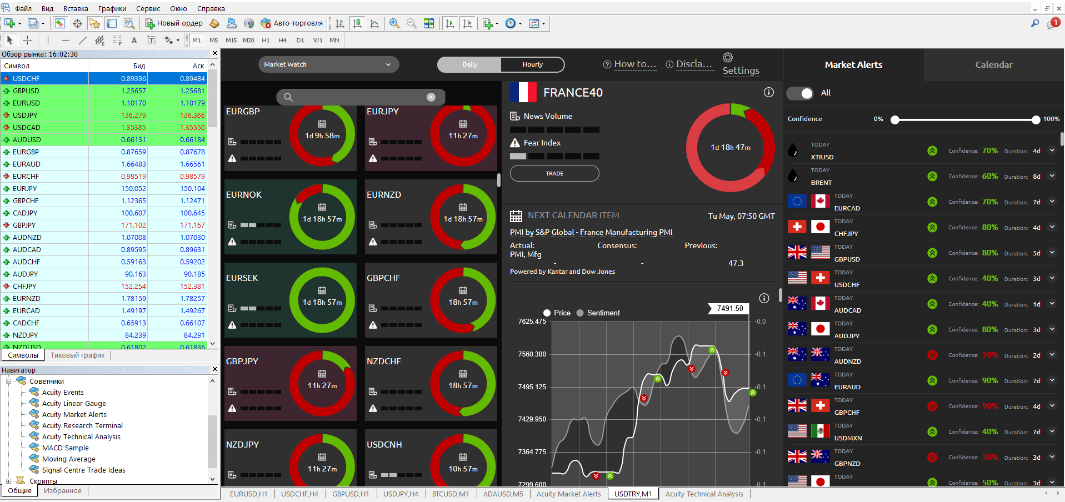Toggle the Market Watch window icon
This screenshot has height=502, width=1065.
pyautogui.click(x=60, y=23)
